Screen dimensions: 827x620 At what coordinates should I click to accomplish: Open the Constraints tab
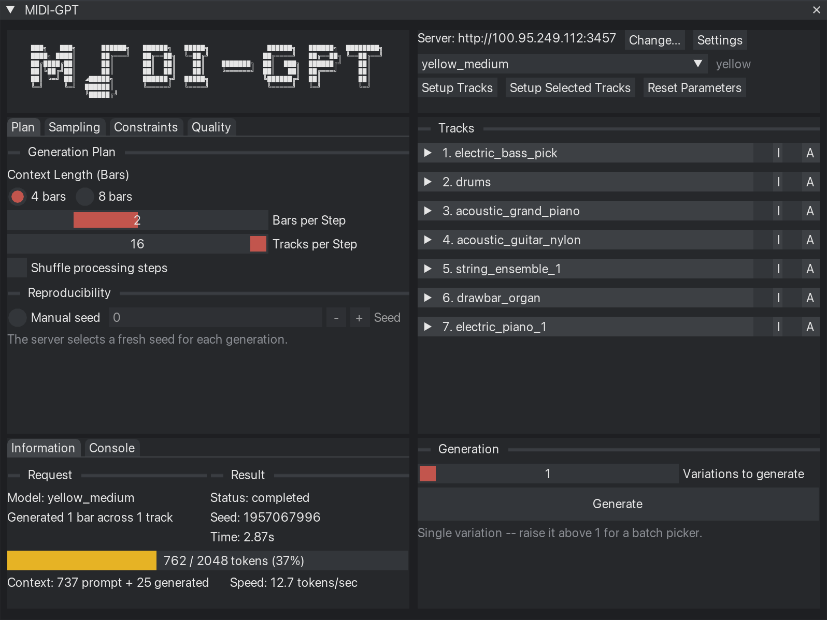146,127
